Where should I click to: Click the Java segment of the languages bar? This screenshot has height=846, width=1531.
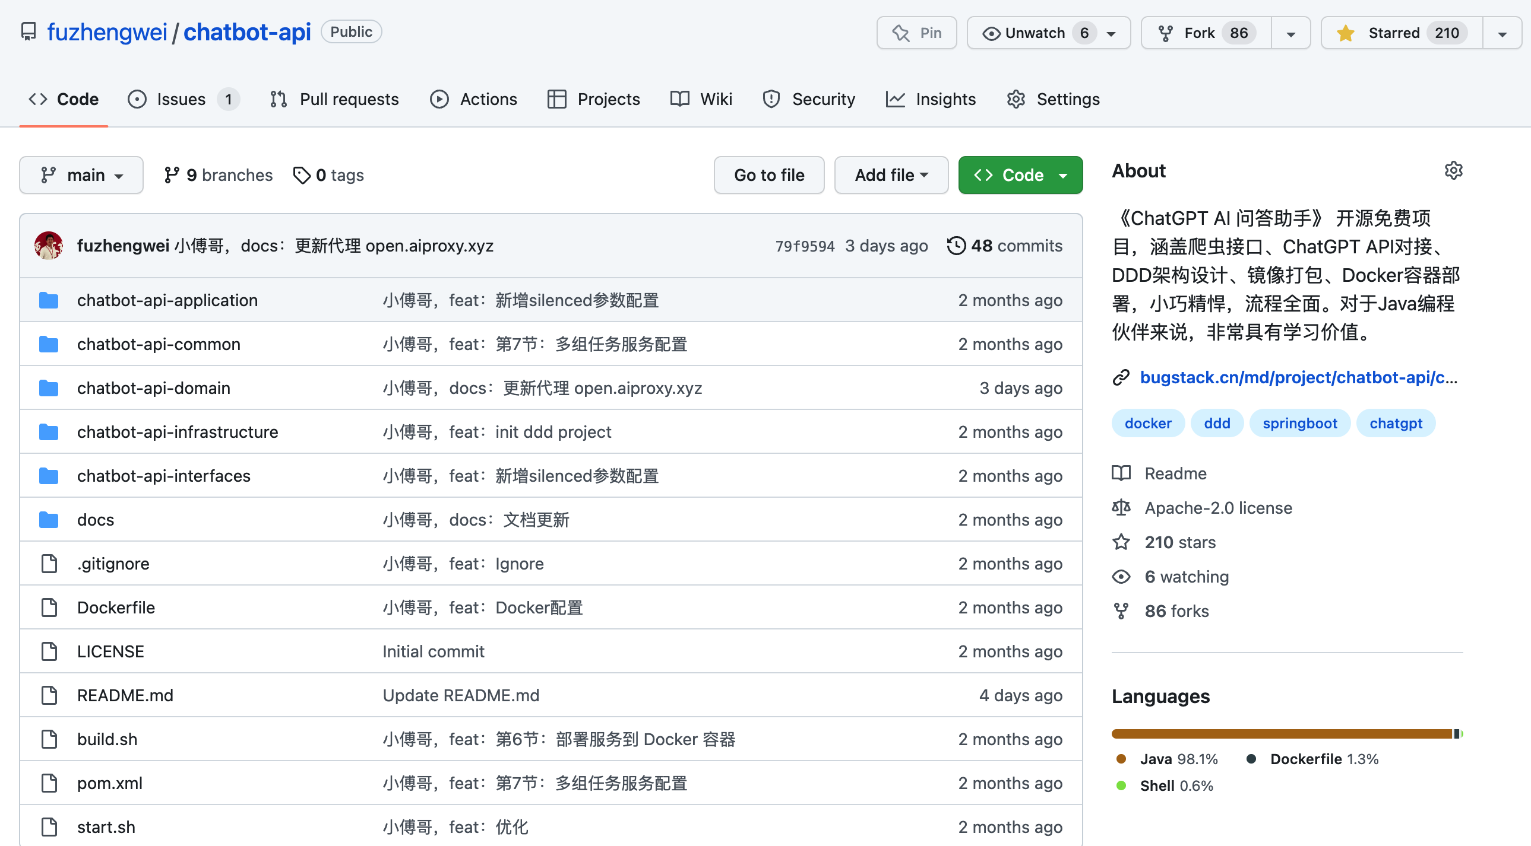pos(1282,734)
